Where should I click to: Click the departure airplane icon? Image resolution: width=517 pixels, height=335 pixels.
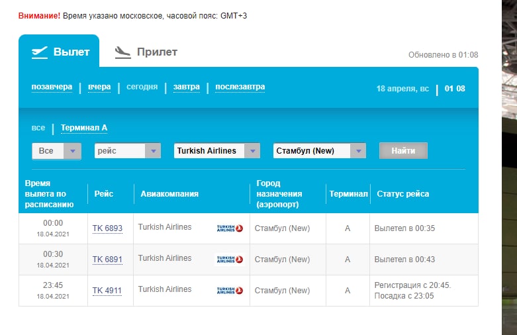[x=40, y=52]
